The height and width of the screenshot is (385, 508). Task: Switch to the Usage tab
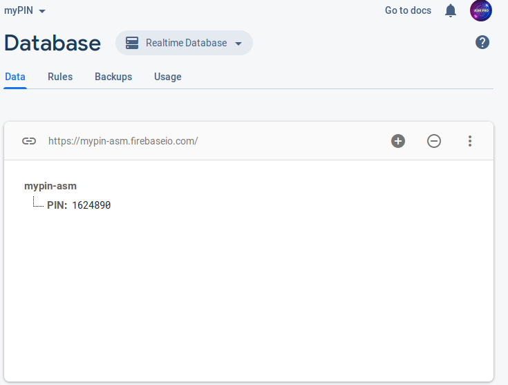pyautogui.click(x=167, y=77)
